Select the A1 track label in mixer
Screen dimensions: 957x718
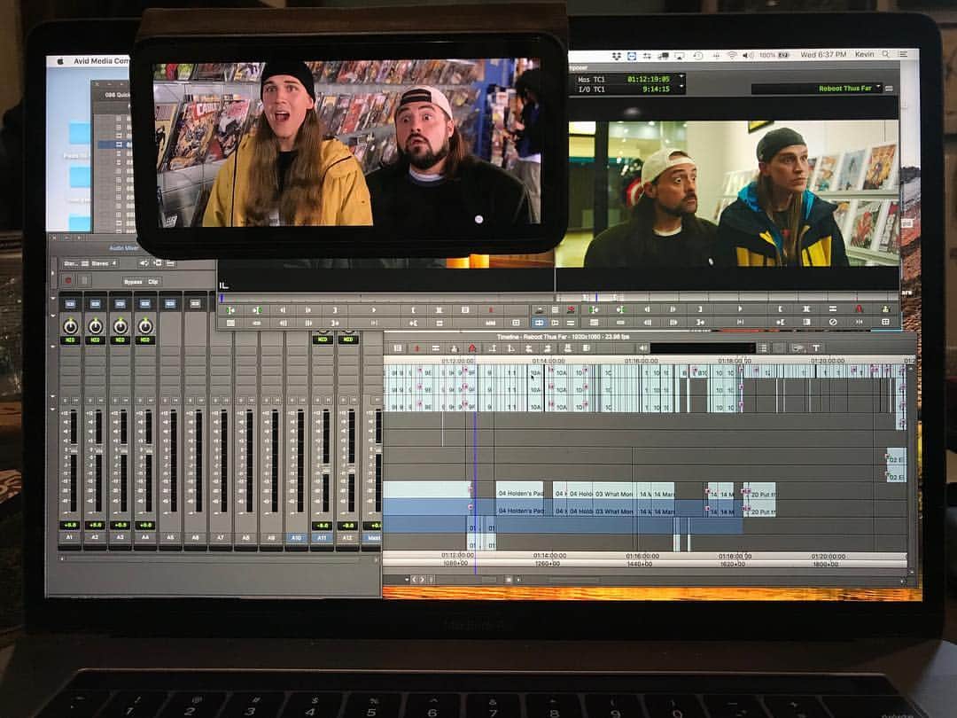[70, 537]
